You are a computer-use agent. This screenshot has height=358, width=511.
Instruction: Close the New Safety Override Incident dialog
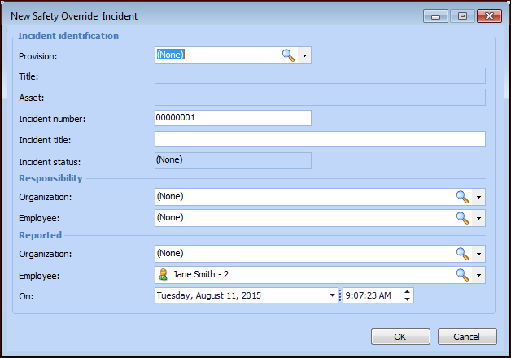[488, 15]
